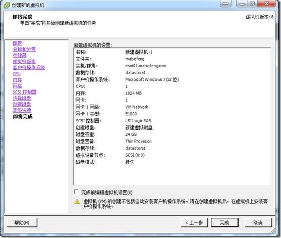This screenshot has width=281, height=238.
Task: Click the 1024 MB memory value
Action: coord(134,93)
